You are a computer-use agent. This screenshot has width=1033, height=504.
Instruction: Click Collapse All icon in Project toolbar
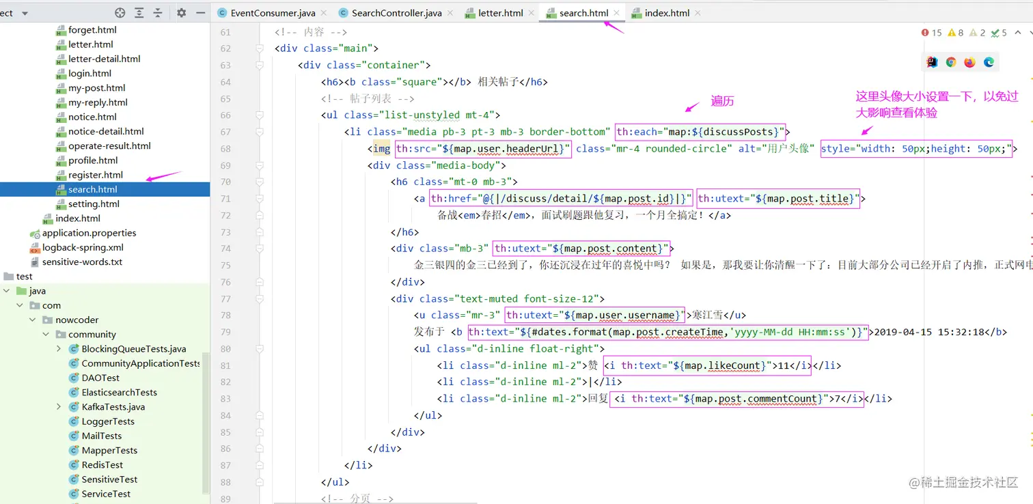coord(158,12)
